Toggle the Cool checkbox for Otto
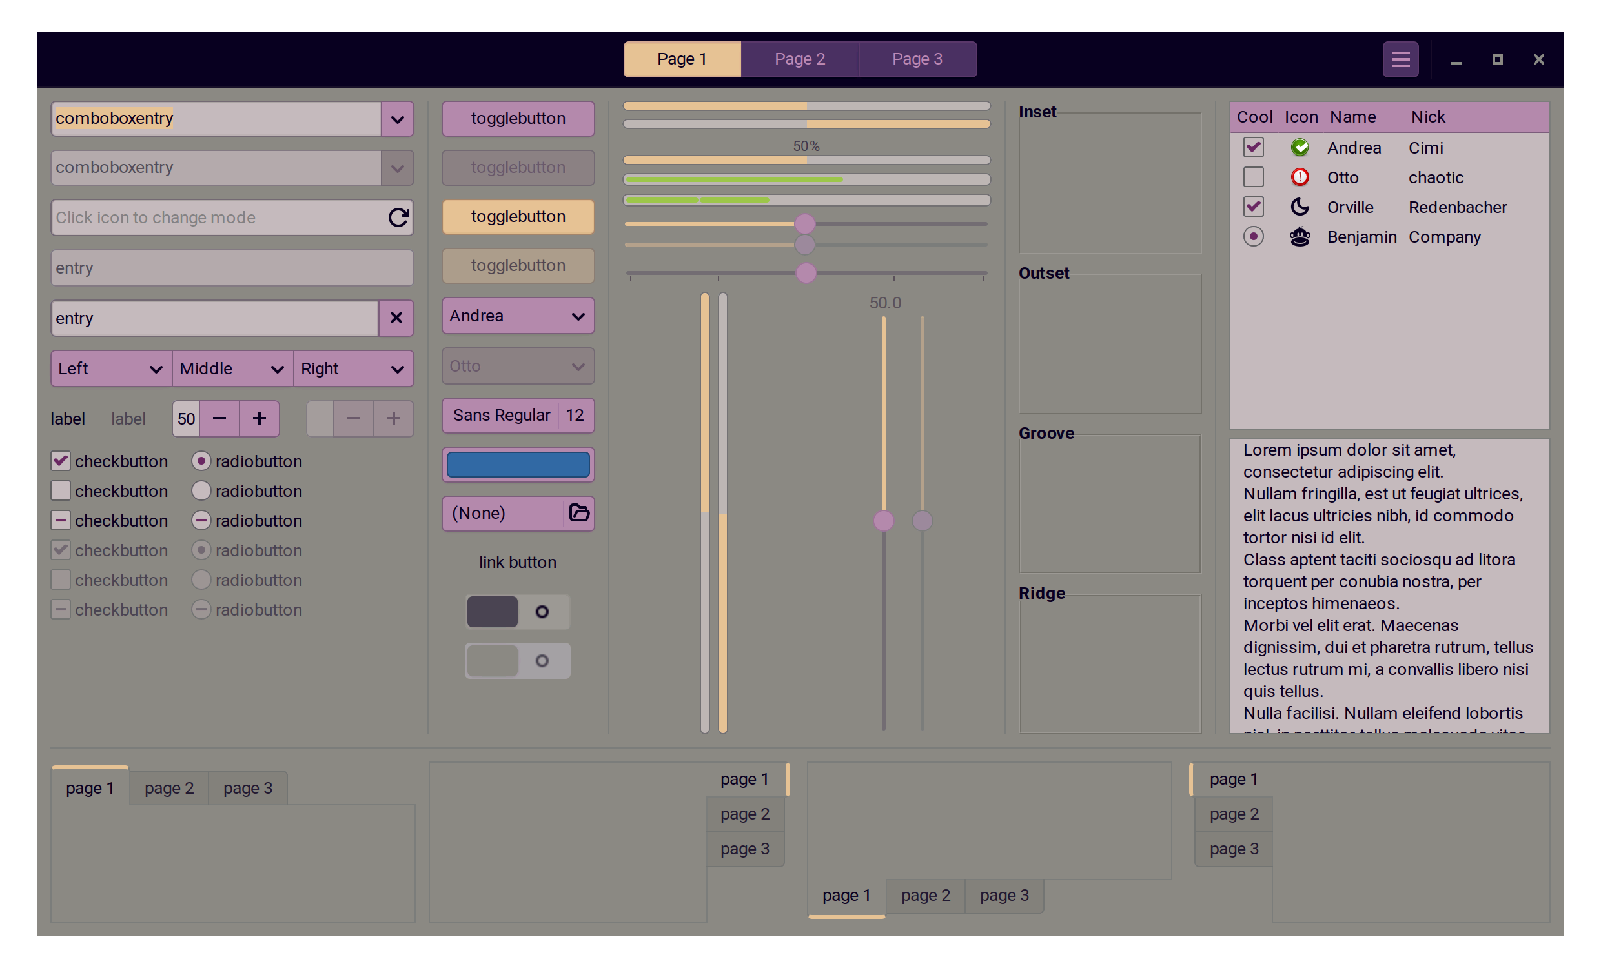The height and width of the screenshot is (968, 1601). coord(1253,177)
